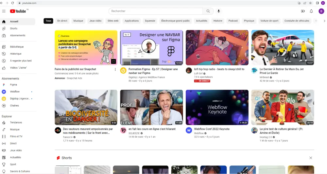Select the Voiture de sport chip
The width and height of the screenshot is (327, 174).
pos(269,21)
